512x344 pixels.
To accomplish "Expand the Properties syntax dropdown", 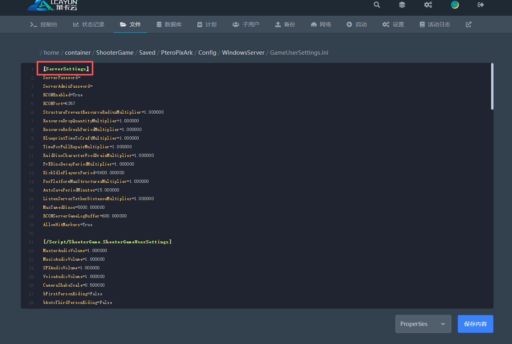I will point(423,324).
